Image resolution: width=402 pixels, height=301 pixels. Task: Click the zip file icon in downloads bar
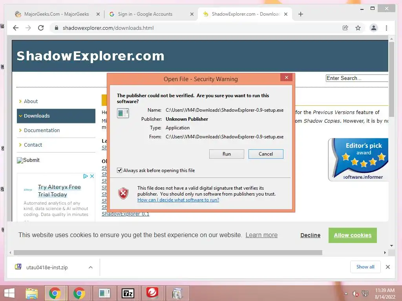[18, 267]
